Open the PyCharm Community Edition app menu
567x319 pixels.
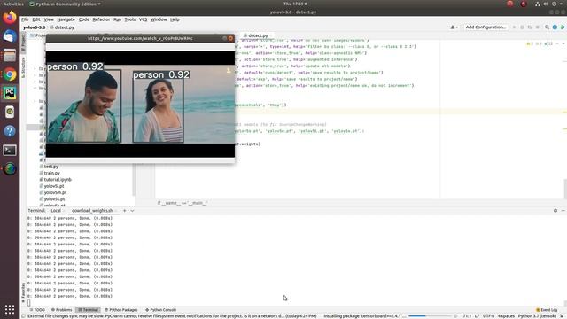point(65,4)
